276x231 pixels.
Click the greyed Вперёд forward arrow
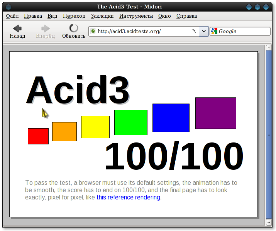(x=46, y=32)
